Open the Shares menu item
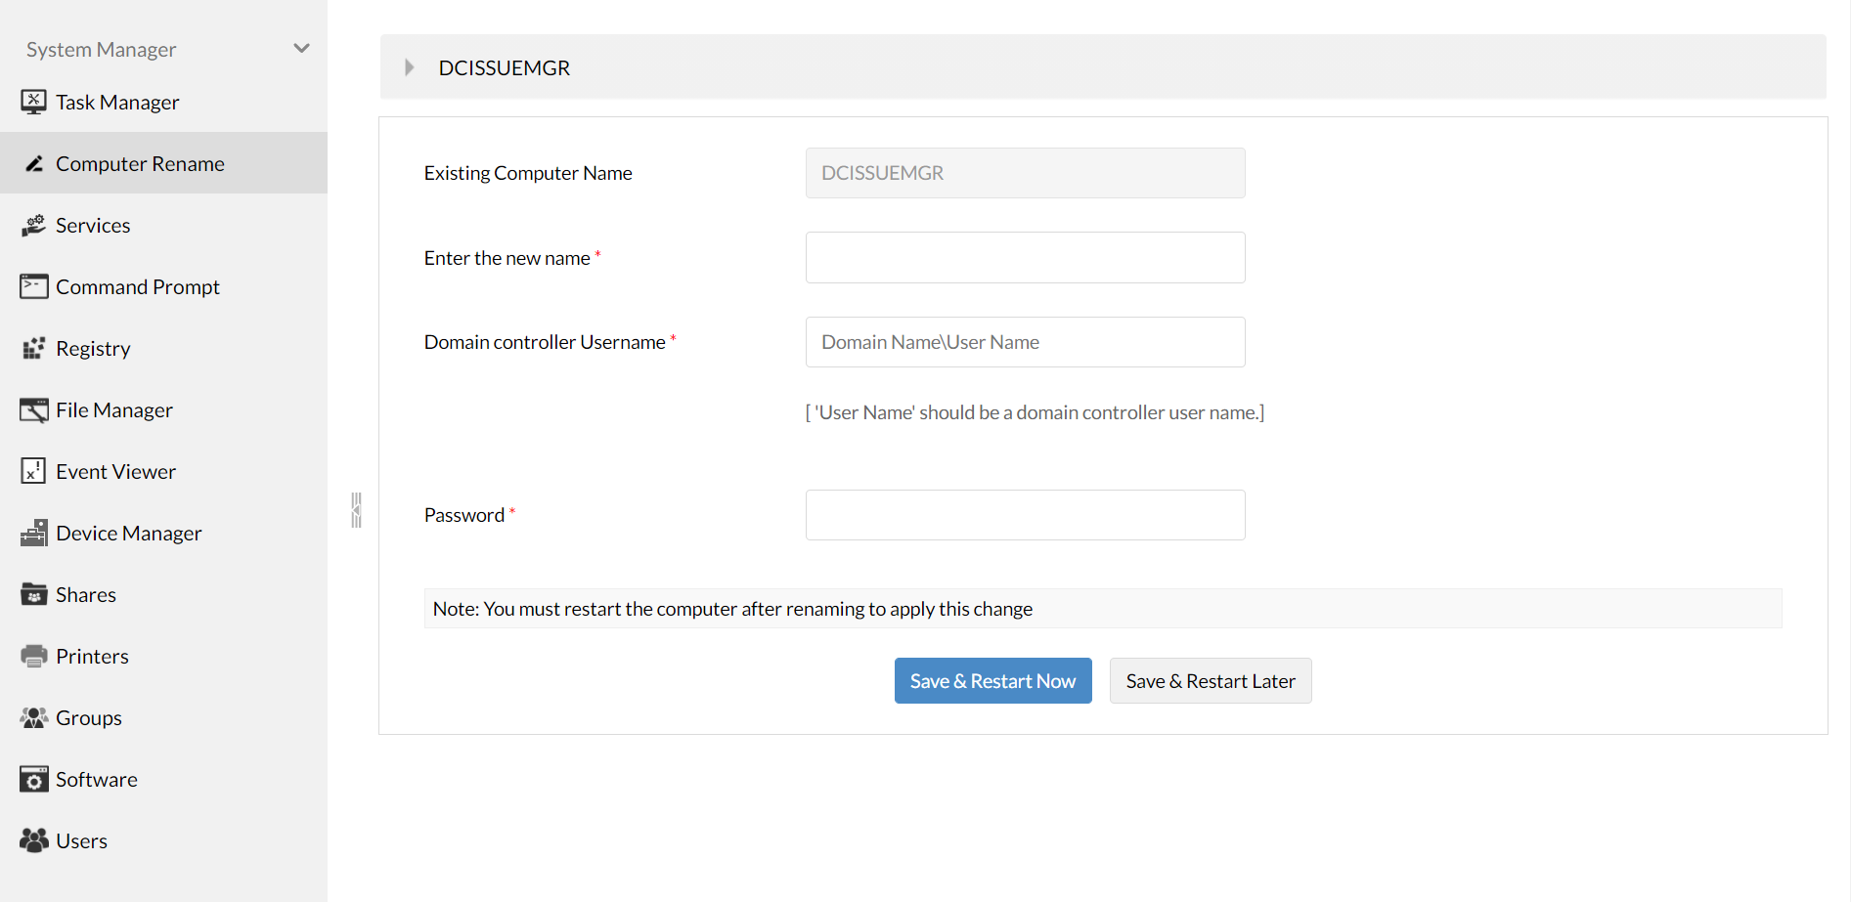This screenshot has width=1851, height=902. [86, 594]
